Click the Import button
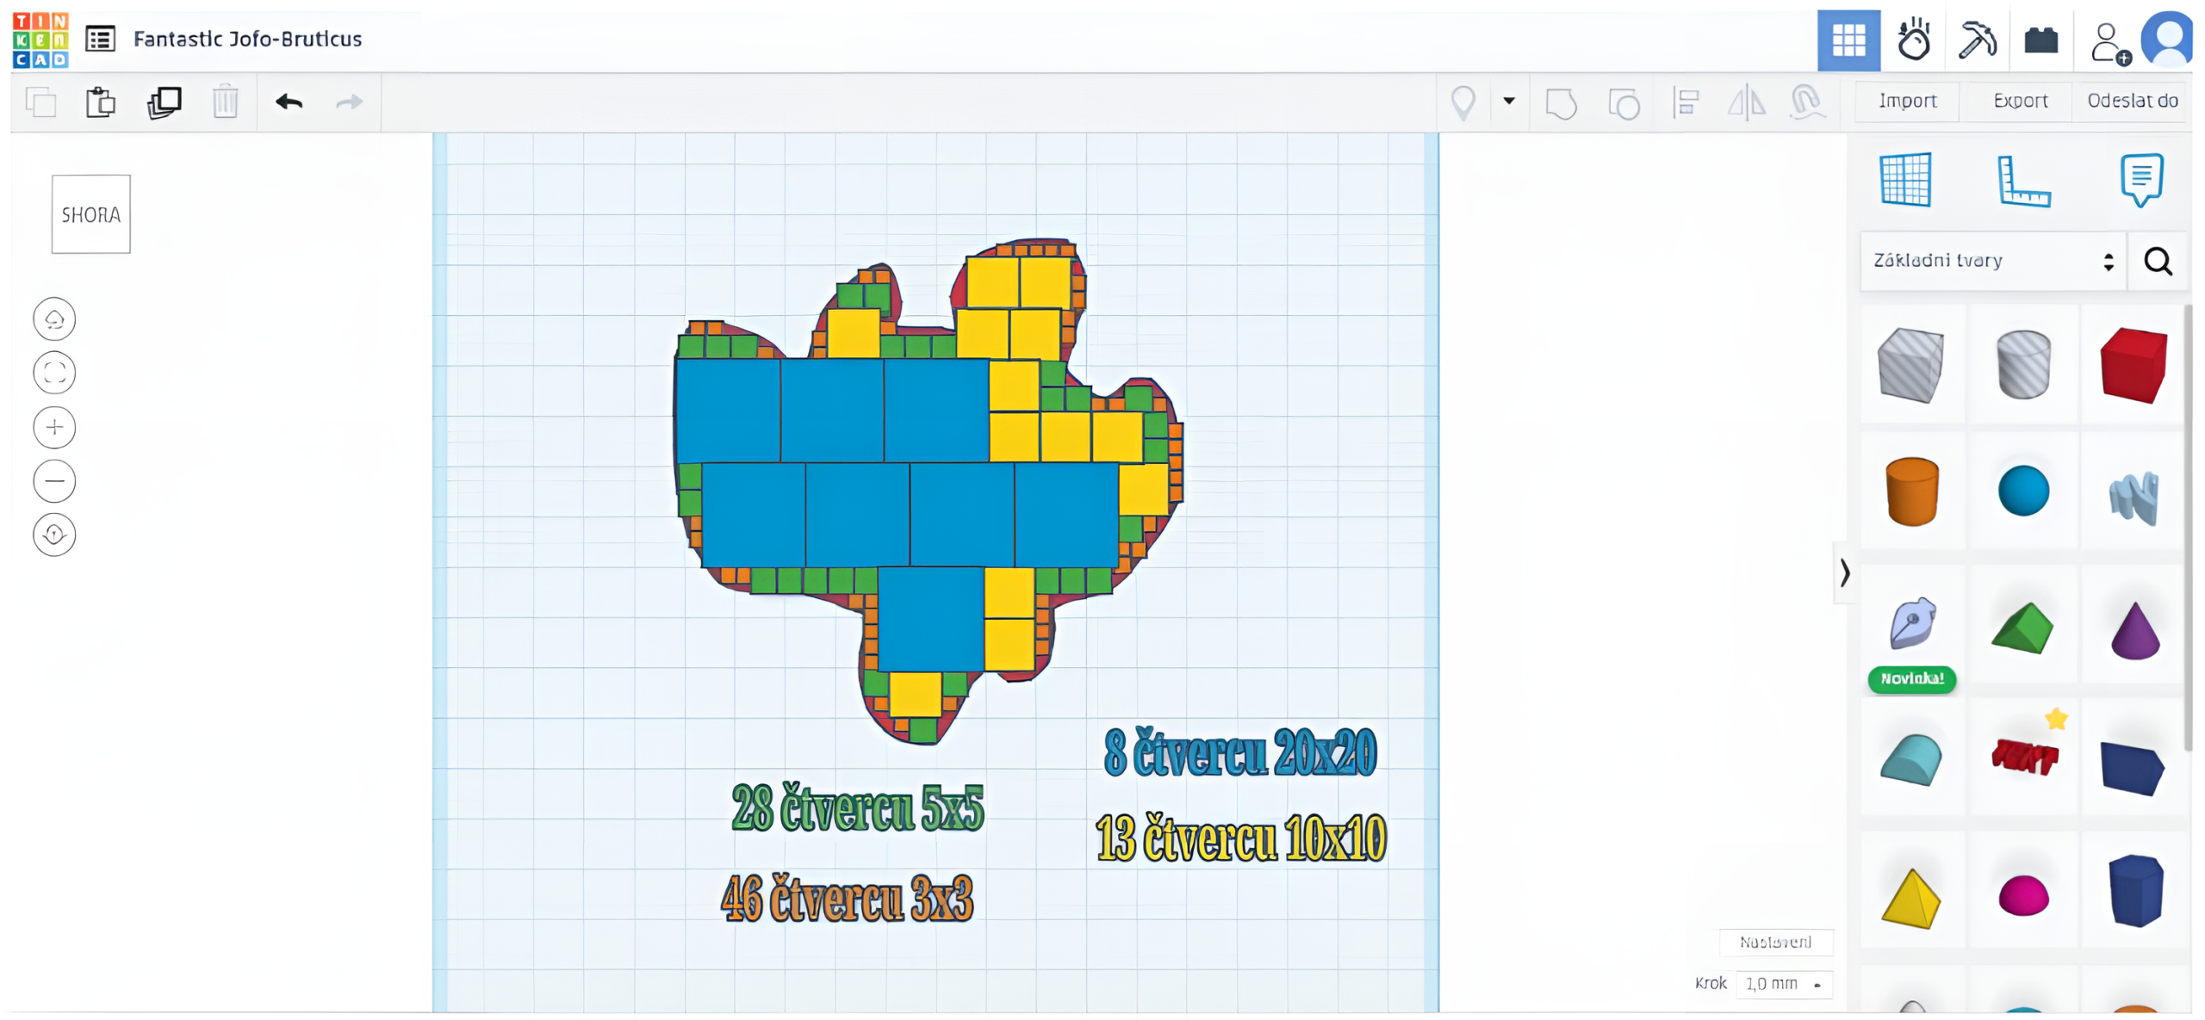This screenshot has height=1020, width=2205. click(x=1907, y=102)
